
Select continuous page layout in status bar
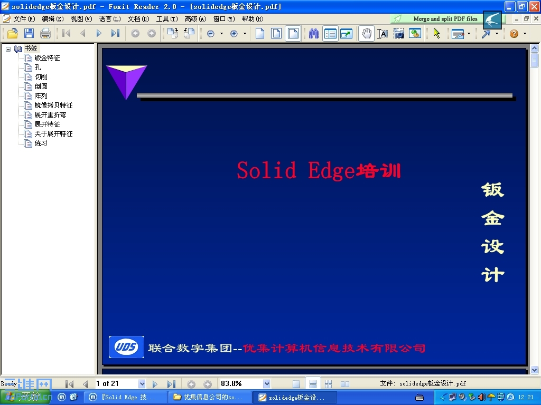(x=313, y=384)
